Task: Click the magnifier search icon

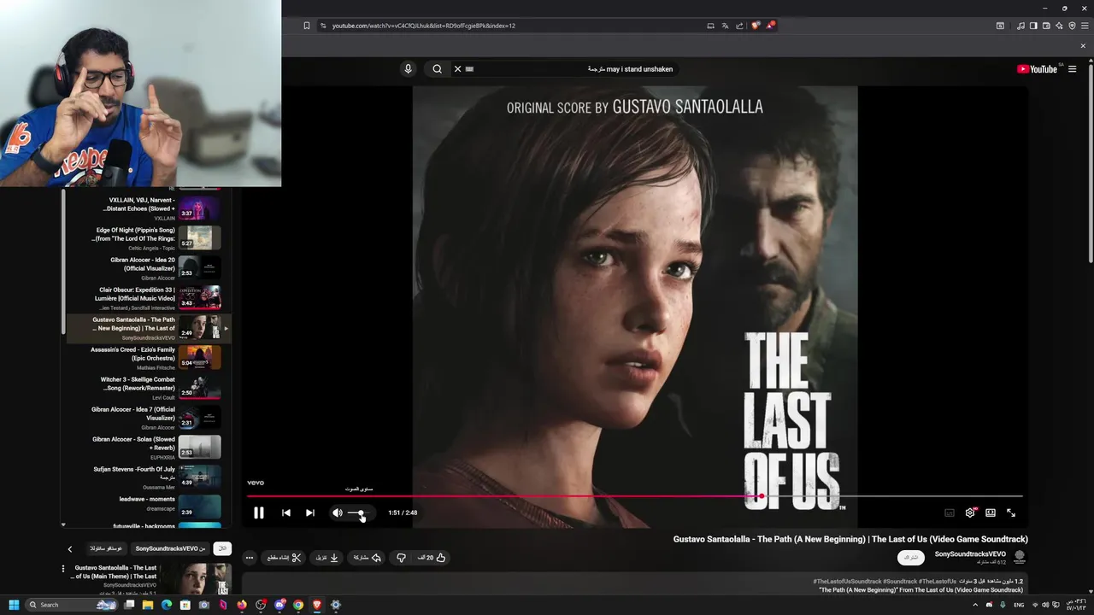Action: coord(437,69)
